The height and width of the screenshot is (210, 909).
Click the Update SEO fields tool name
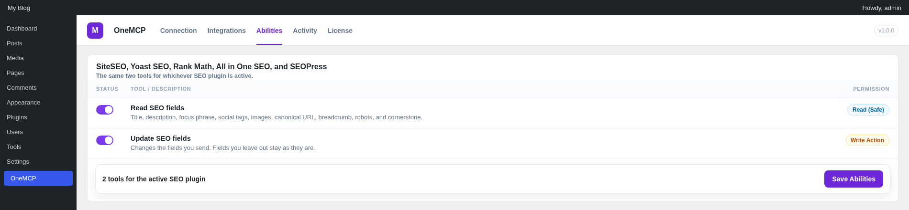pos(161,138)
